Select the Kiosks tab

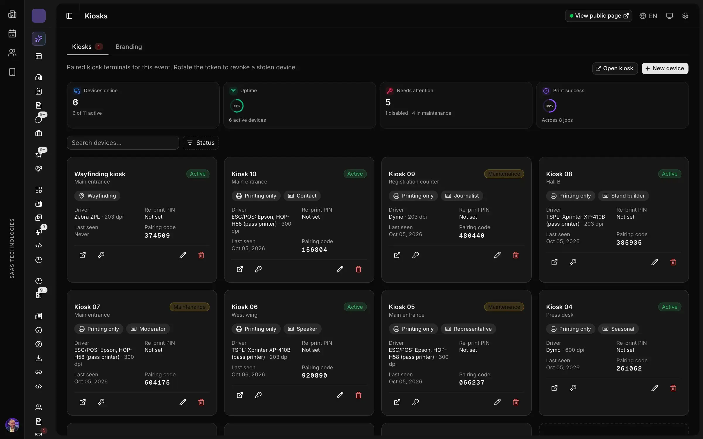pos(87,47)
